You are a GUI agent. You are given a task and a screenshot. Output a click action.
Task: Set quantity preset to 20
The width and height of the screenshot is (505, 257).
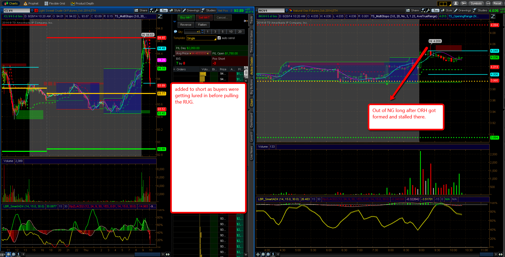coord(240,32)
